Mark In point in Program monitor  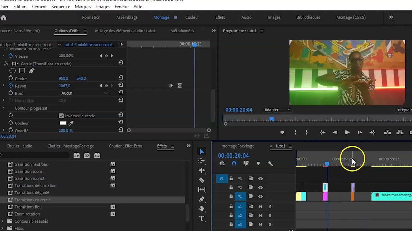tap(295, 132)
